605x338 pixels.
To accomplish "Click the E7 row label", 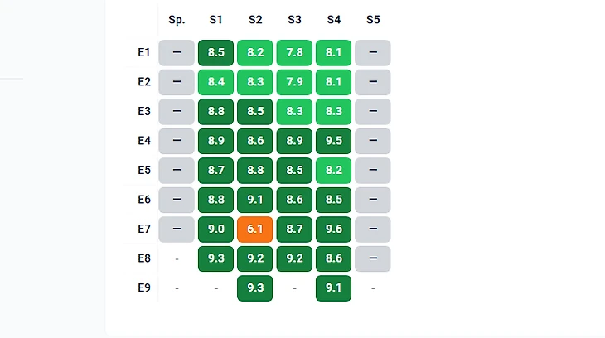I will [144, 229].
